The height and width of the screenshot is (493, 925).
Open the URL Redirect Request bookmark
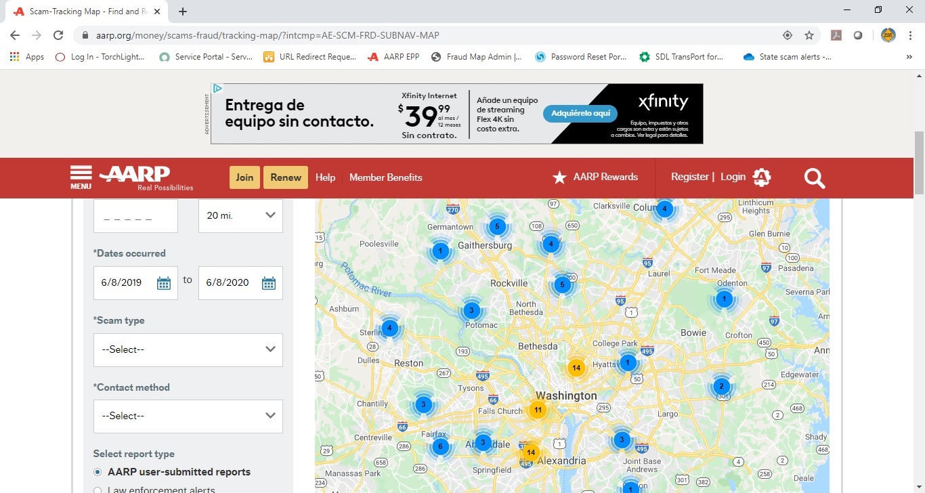pos(309,57)
